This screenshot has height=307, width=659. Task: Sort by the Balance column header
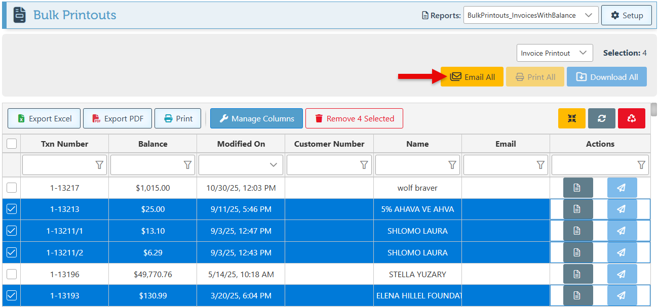tap(152, 144)
